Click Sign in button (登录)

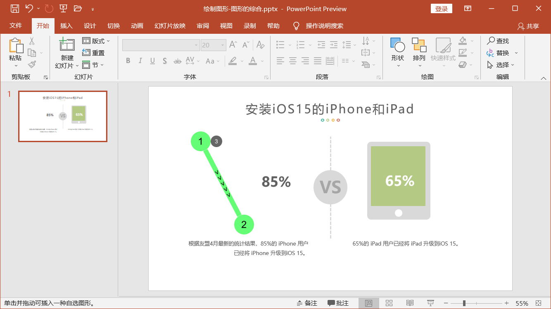pos(442,9)
